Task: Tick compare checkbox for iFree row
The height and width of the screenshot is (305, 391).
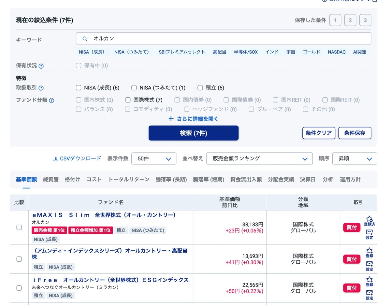Action: pos(19,288)
